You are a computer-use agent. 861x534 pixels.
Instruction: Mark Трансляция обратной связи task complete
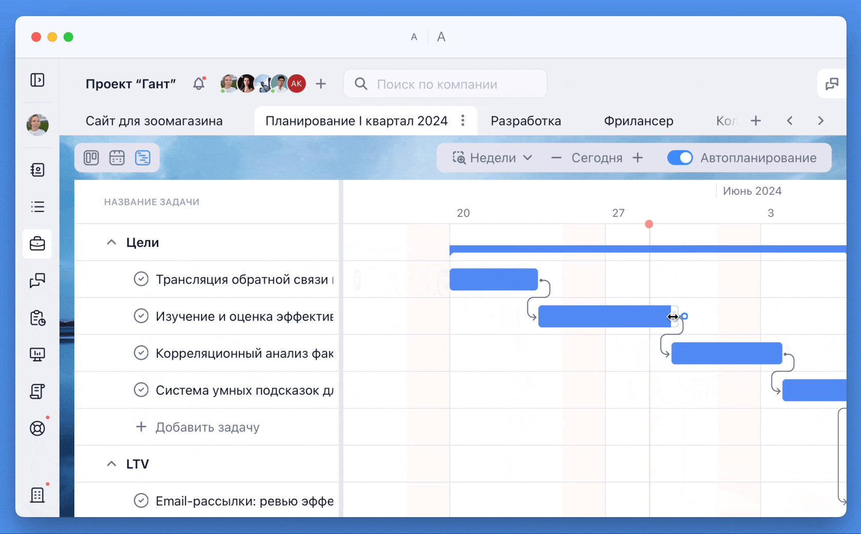[x=141, y=279]
